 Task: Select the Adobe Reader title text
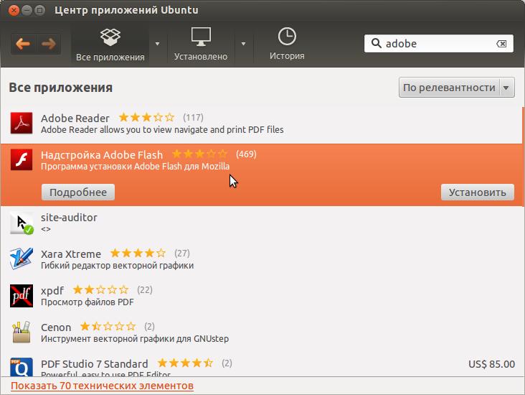pyautogui.click(x=75, y=118)
